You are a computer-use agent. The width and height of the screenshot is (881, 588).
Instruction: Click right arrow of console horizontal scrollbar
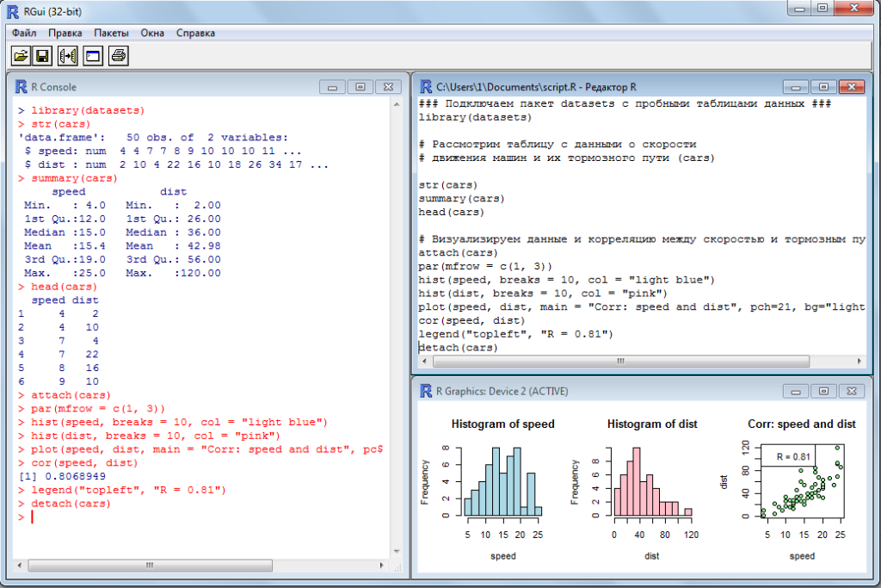click(380, 566)
